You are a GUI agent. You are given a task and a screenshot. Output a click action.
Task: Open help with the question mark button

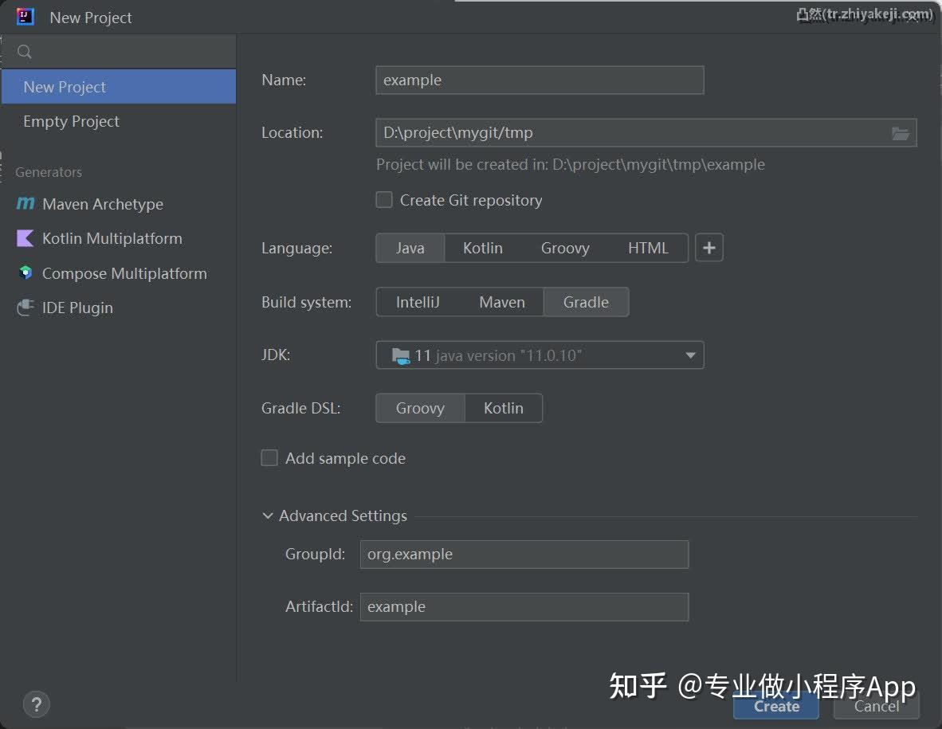click(37, 704)
